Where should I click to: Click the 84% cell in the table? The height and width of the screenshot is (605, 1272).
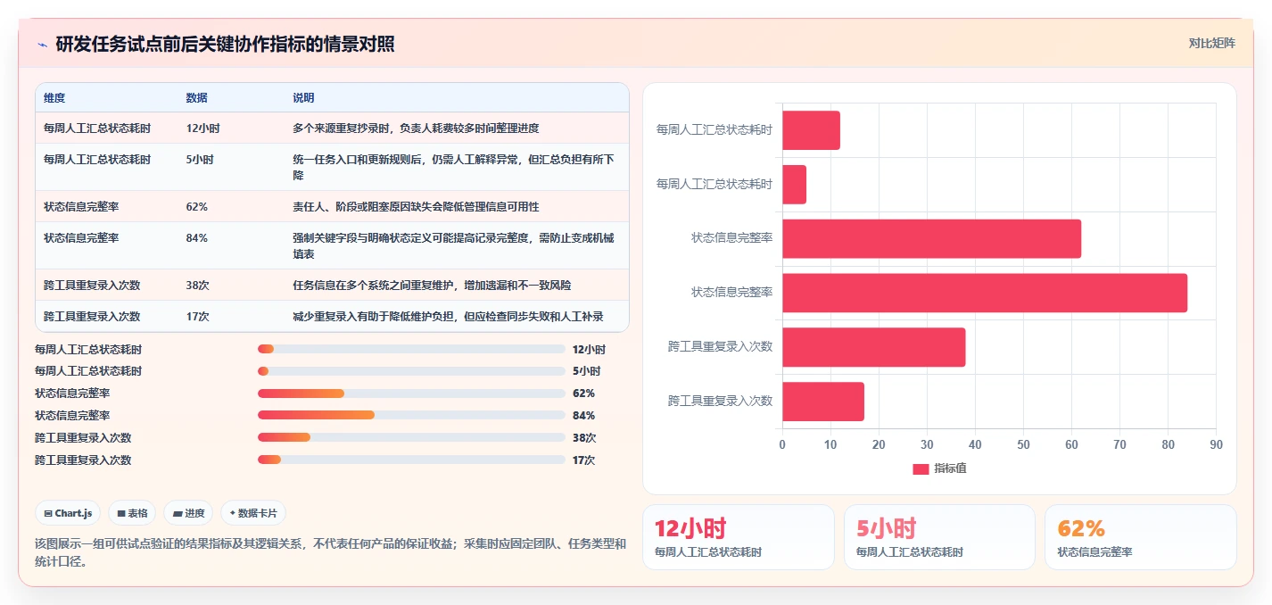click(x=196, y=238)
